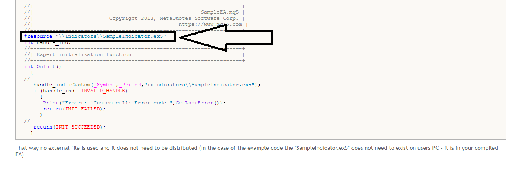Click the '//--- ...' comment before return
Image resolution: width=509 pixels, height=170 pixels.
38,121
